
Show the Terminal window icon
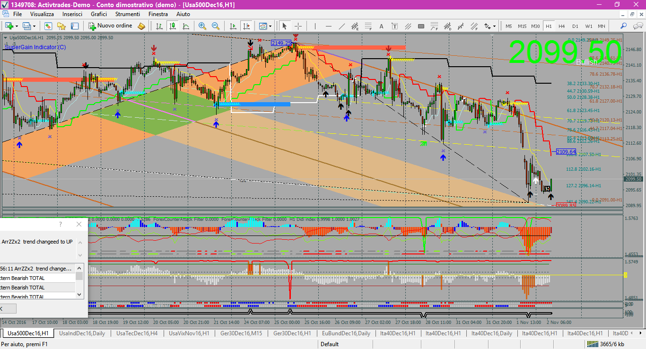(x=74, y=26)
